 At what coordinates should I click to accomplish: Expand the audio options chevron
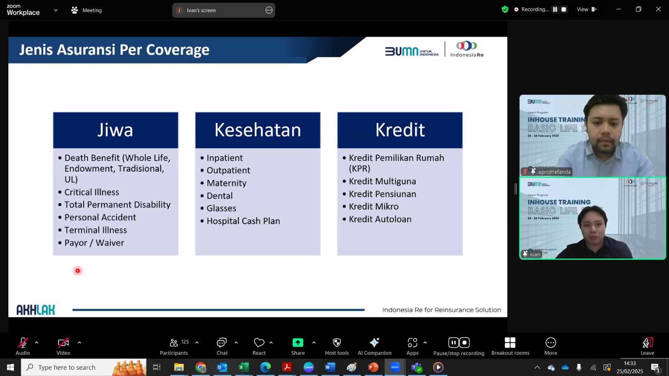point(36,343)
